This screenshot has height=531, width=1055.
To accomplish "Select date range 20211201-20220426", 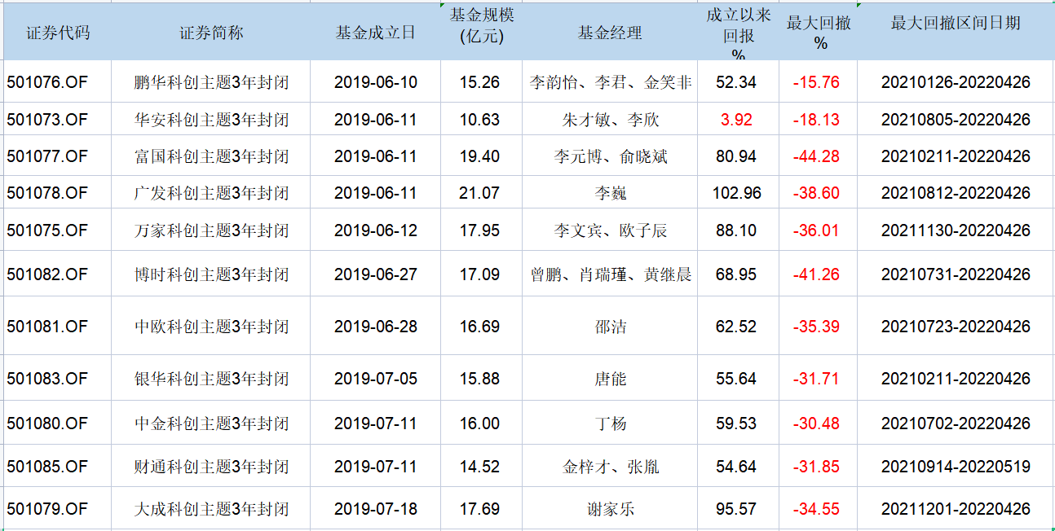I will [x=956, y=509].
